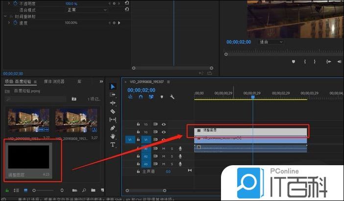Expand the 速度 speed property
The height and width of the screenshot is (201, 344).
(10, 23)
